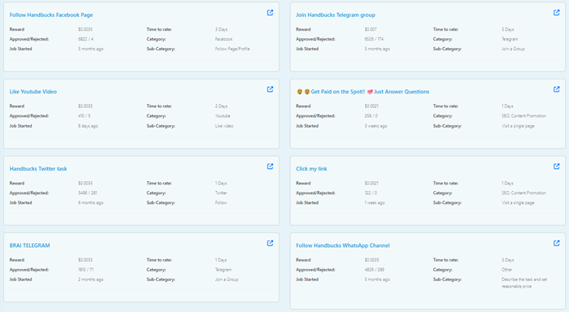Click '410 / 5' approved count in Youtube card
The width and height of the screenshot is (569, 312).
[x=85, y=116]
